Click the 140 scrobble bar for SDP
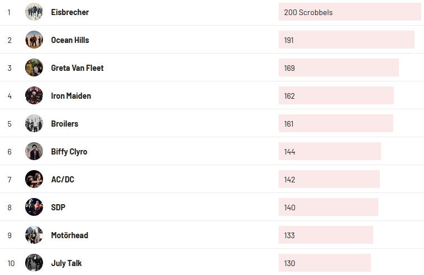 point(328,207)
